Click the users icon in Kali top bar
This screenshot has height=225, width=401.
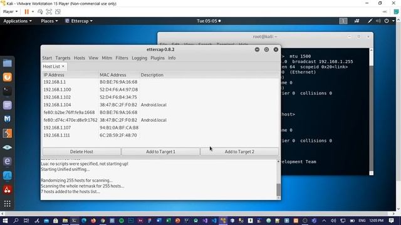[357, 21]
